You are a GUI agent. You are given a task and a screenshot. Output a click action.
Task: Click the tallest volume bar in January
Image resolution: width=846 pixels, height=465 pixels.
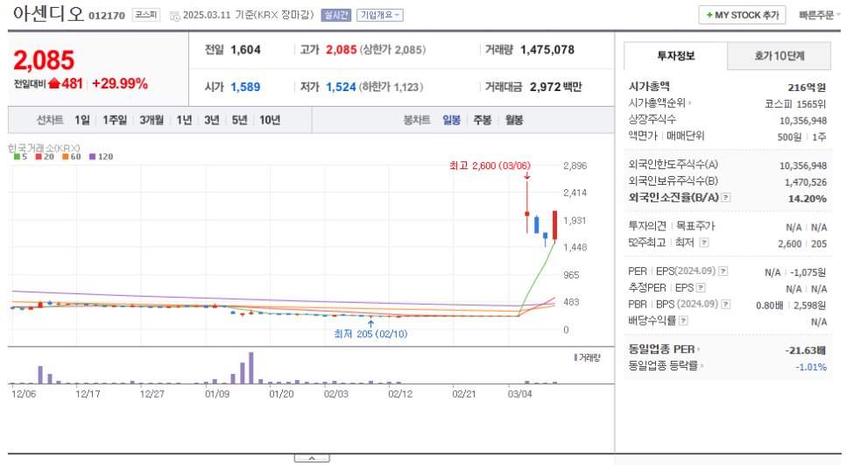coord(250,368)
